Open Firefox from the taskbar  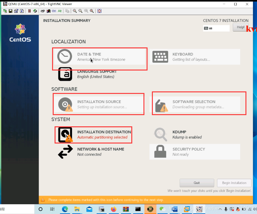(114, 209)
